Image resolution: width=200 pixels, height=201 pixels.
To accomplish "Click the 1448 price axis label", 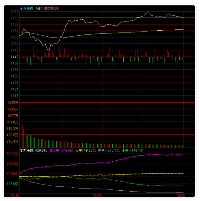I will 14,50.
